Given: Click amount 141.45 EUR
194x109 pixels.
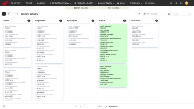Looking at the screenshot, I should [x=72, y=44].
